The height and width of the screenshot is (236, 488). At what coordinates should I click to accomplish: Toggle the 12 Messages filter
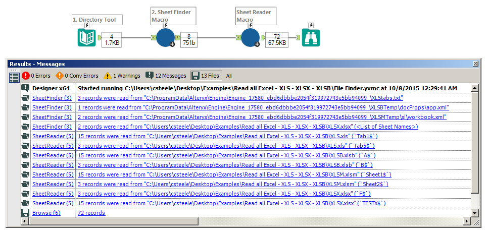pyautogui.click(x=166, y=76)
